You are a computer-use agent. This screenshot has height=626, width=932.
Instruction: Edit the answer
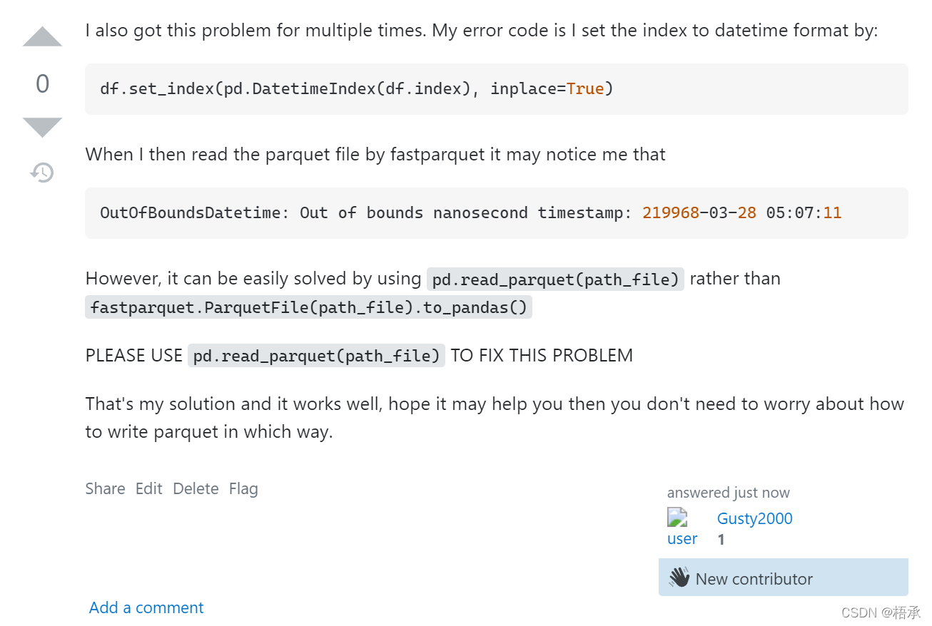coord(148,488)
